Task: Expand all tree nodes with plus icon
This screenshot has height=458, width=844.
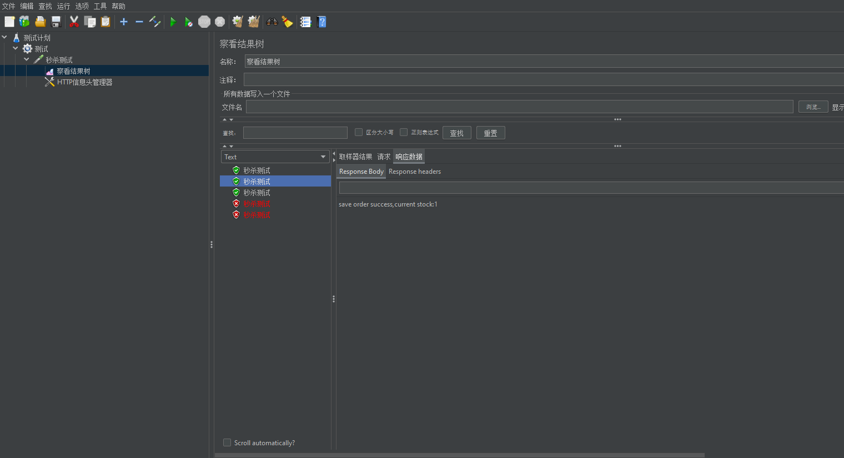Action: (124, 22)
